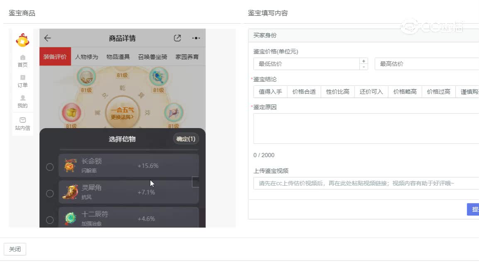This screenshot has width=479, height=262.
Task: Select 价格略高 conclusion option
Action: (405, 92)
